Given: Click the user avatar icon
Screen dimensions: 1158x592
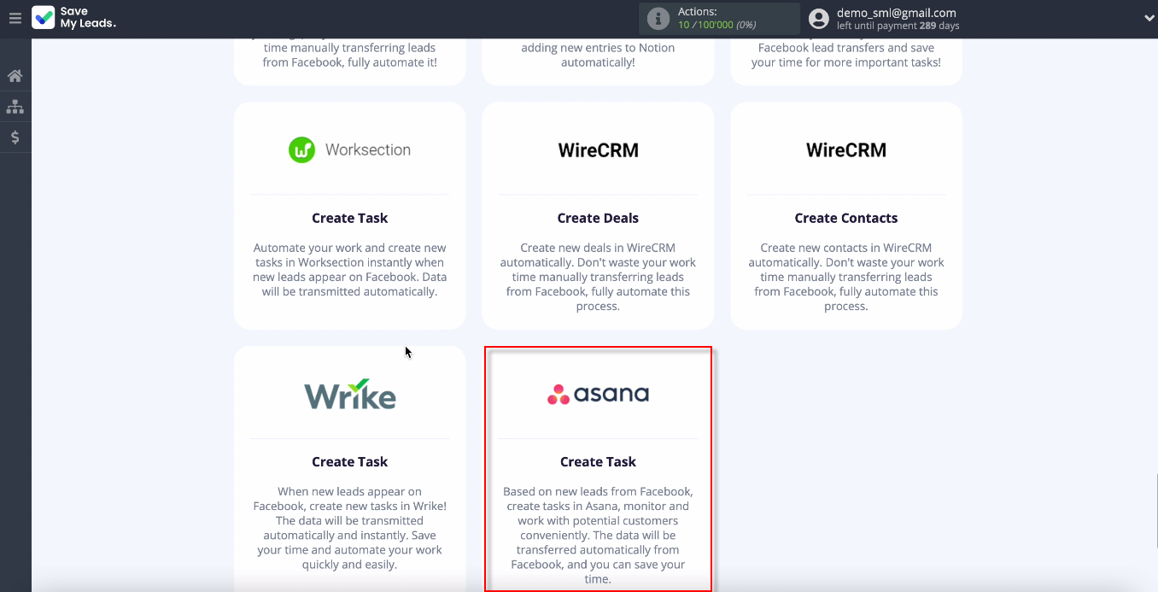Looking at the screenshot, I should click(819, 18).
